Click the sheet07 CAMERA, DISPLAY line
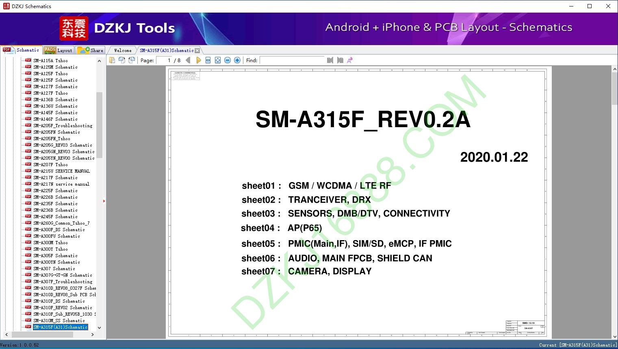Screen dimensions: 618x349 point(306,271)
